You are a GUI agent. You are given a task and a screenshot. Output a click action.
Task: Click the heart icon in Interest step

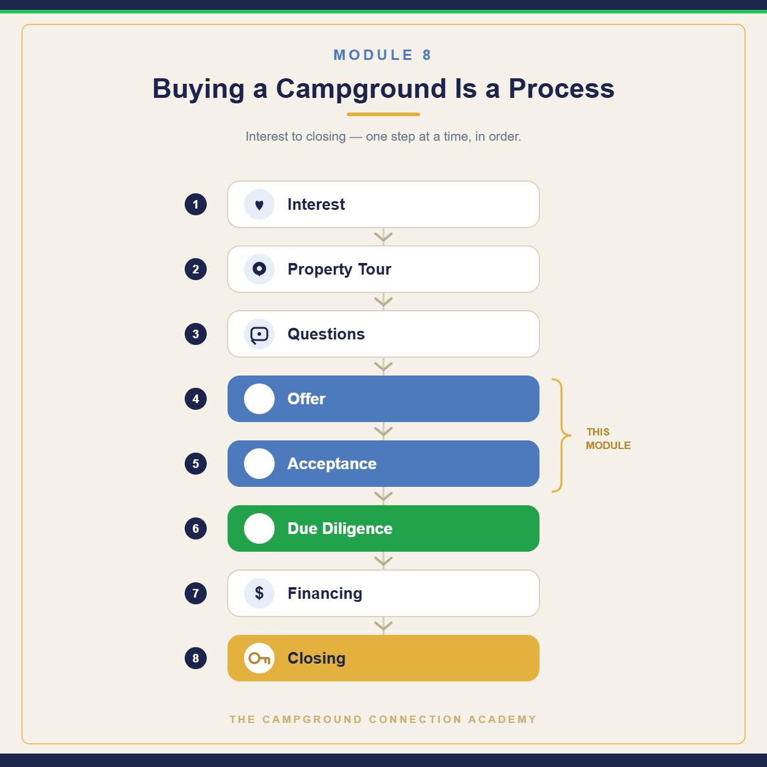pyautogui.click(x=259, y=204)
